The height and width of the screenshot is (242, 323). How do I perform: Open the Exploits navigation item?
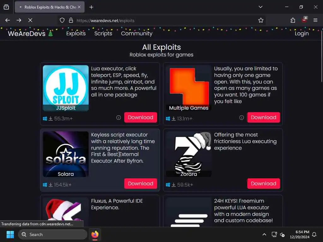point(76,33)
